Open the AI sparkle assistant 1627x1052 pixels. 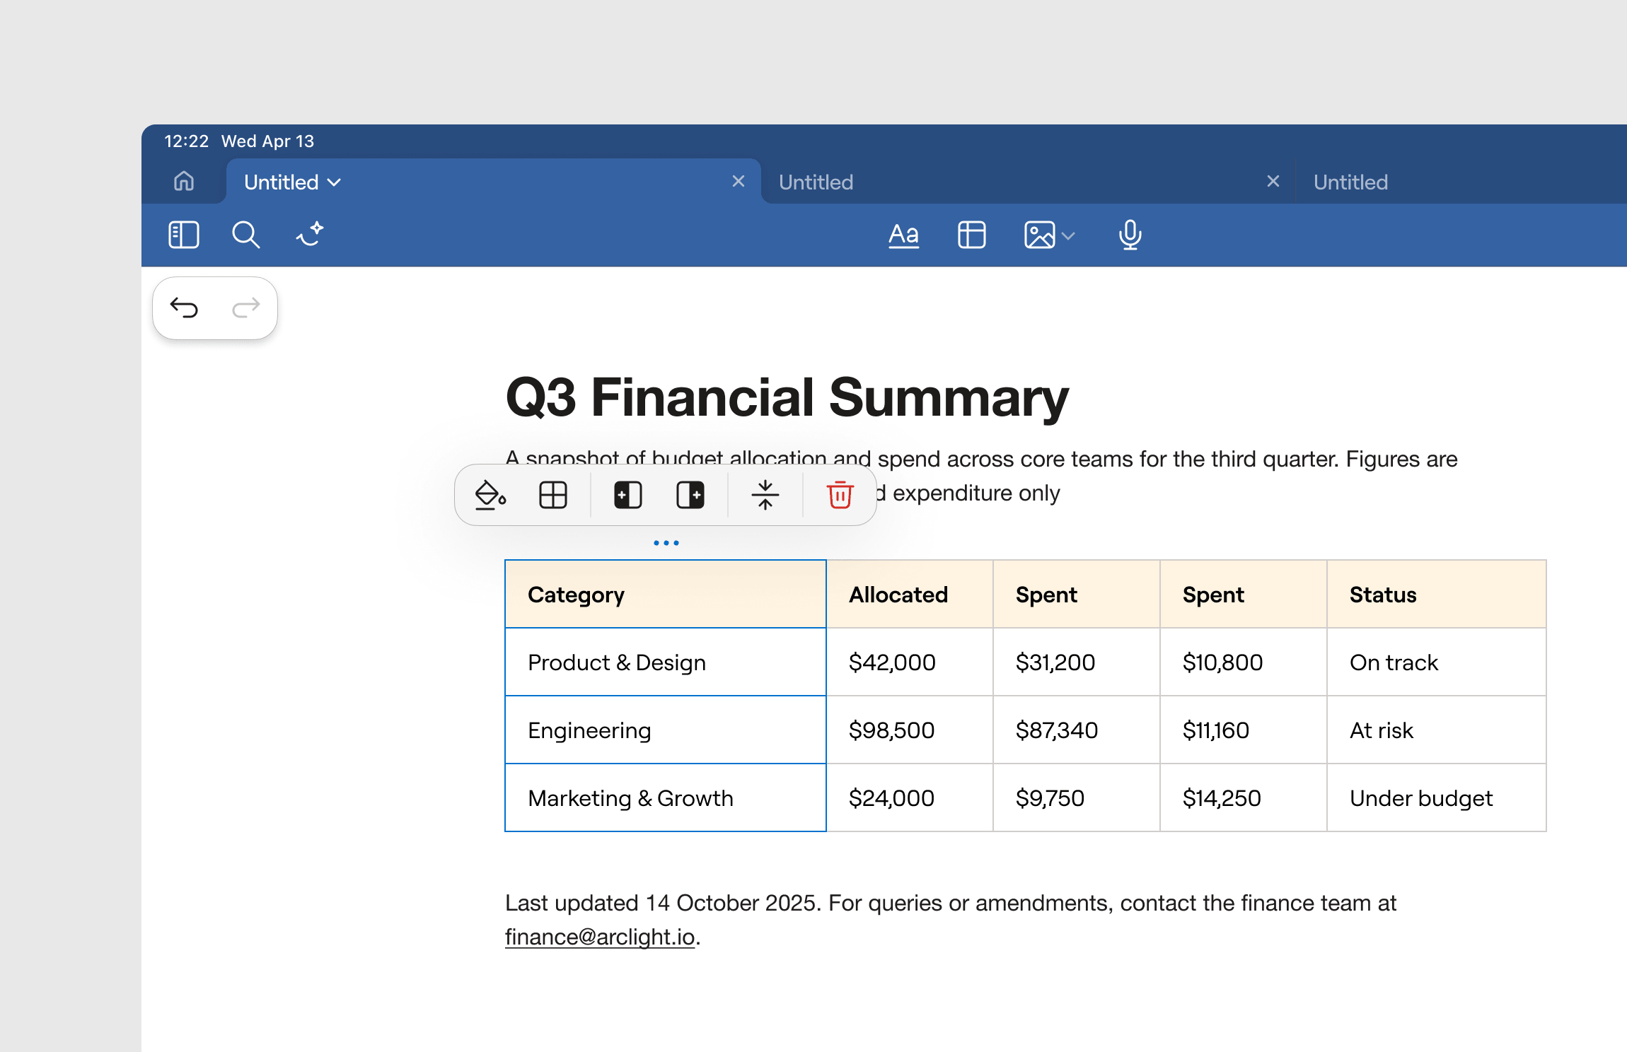tap(310, 234)
